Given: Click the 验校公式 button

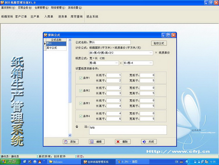Looking at the screenshot, I should tap(159, 43).
